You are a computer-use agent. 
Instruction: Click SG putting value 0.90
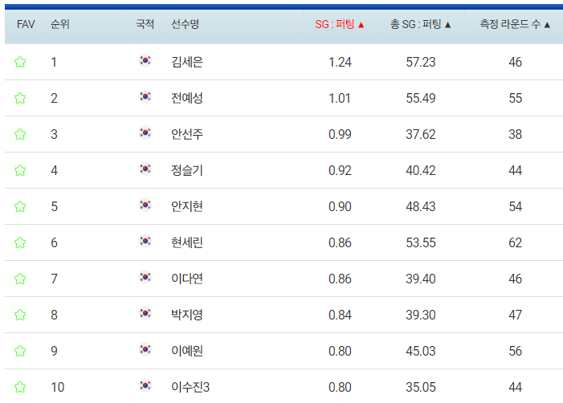340,206
